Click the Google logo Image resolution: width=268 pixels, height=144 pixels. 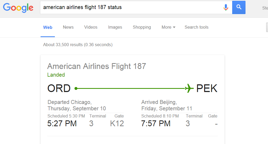point(18,7)
